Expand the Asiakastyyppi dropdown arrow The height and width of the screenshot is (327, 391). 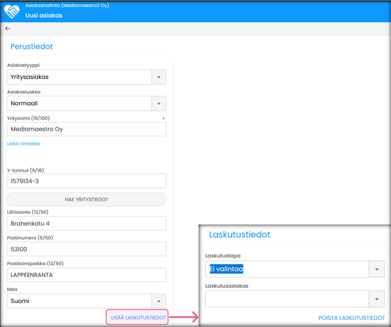[159, 77]
